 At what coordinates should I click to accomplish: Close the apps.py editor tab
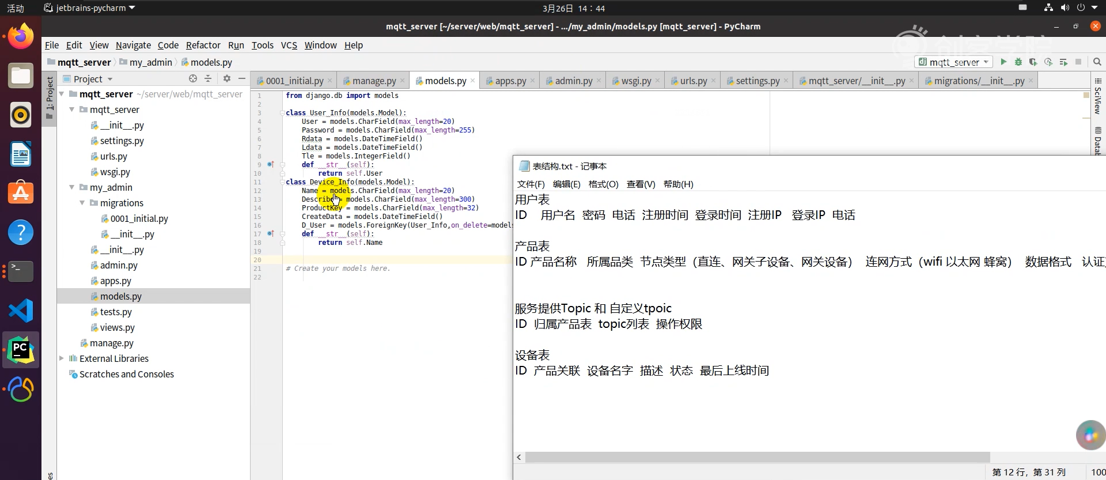click(532, 81)
